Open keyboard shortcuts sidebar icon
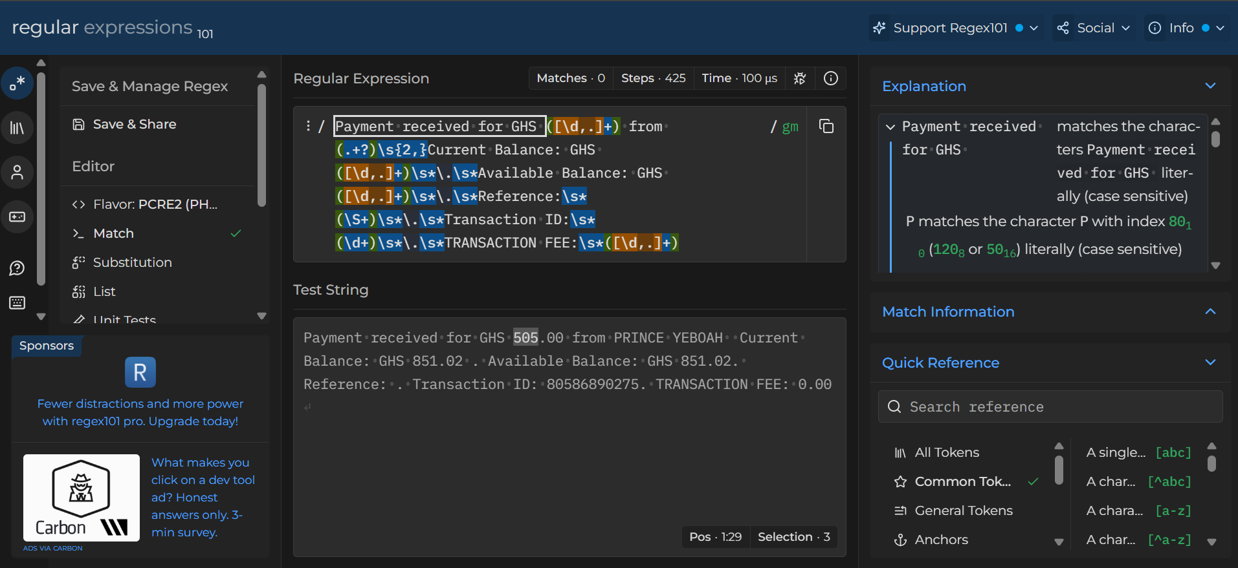 pyautogui.click(x=17, y=302)
